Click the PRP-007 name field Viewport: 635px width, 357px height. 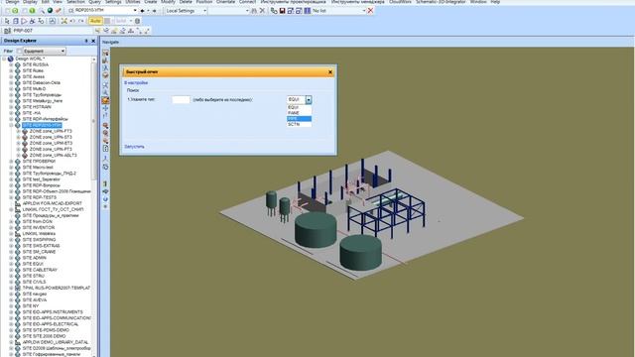coord(53,31)
